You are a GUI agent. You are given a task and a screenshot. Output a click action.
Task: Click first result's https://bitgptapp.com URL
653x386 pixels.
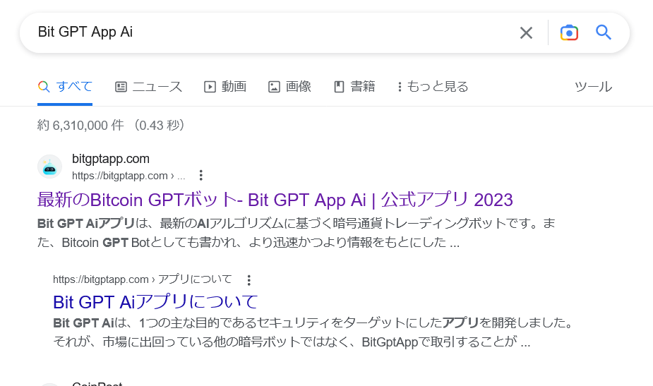coord(120,176)
